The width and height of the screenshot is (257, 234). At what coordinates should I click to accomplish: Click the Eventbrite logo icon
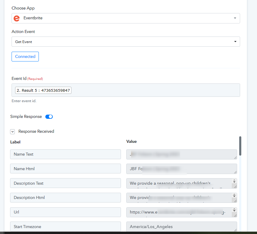point(17,18)
